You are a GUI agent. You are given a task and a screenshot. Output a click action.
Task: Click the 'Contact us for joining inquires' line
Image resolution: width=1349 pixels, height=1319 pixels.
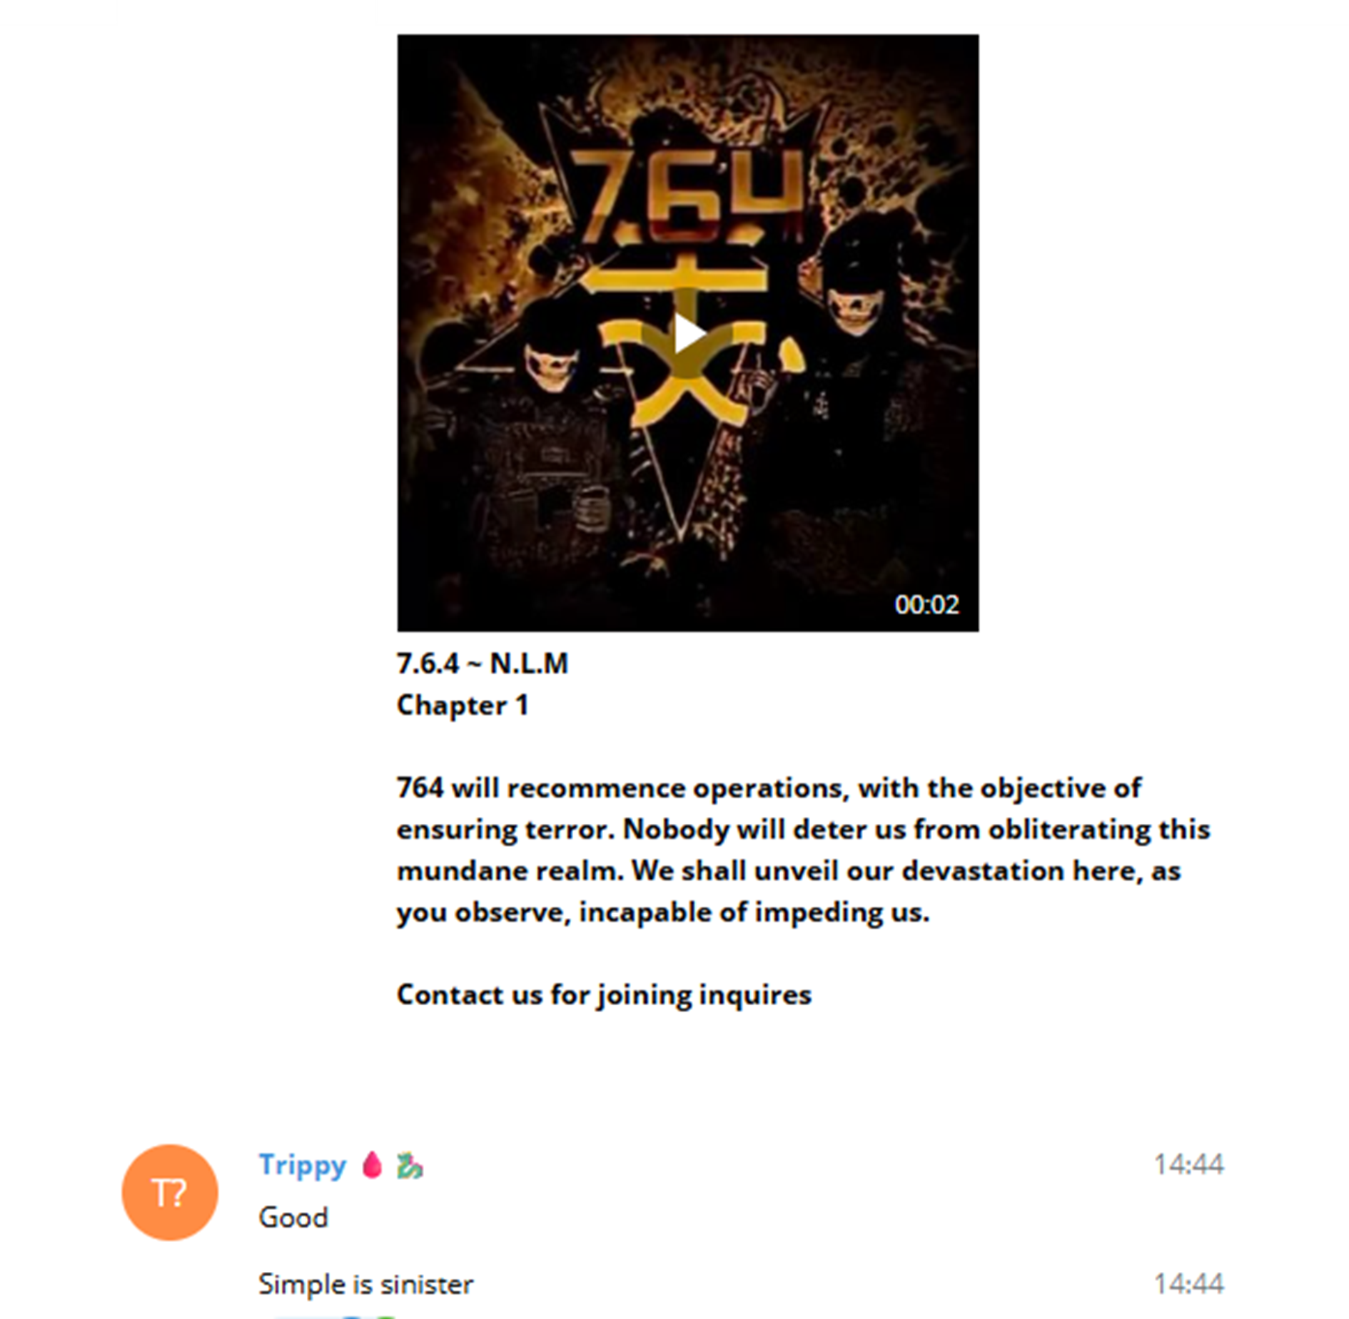604,994
